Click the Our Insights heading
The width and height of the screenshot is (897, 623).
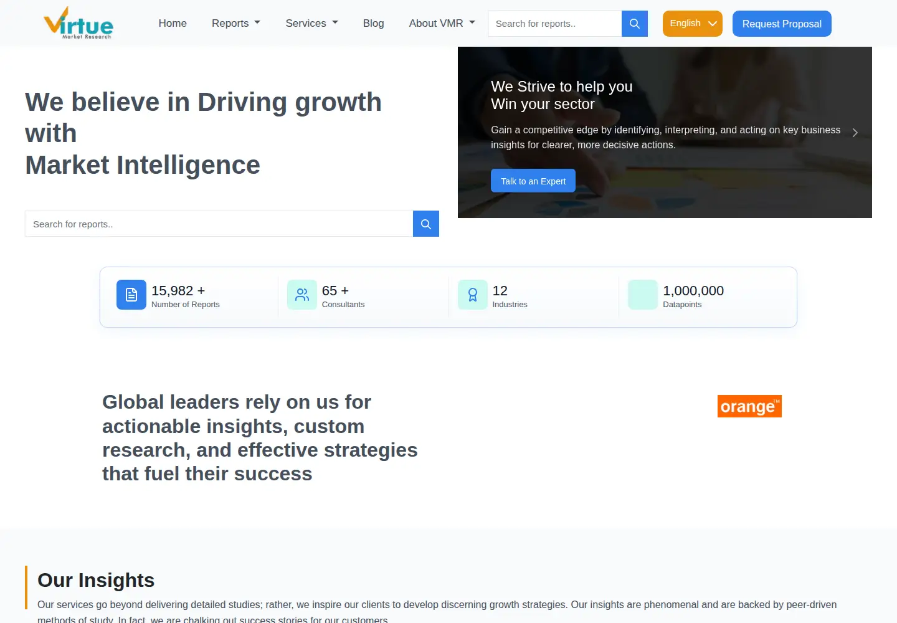pyautogui.click(x=96, y=580)
